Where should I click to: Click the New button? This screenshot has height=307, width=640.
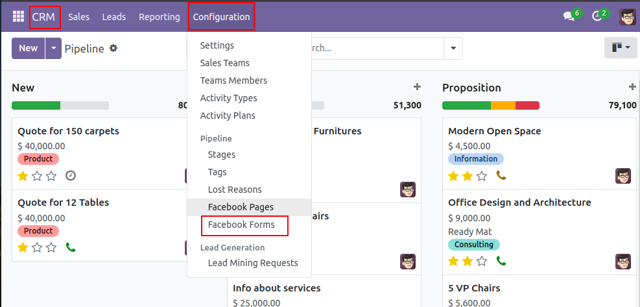28,48
